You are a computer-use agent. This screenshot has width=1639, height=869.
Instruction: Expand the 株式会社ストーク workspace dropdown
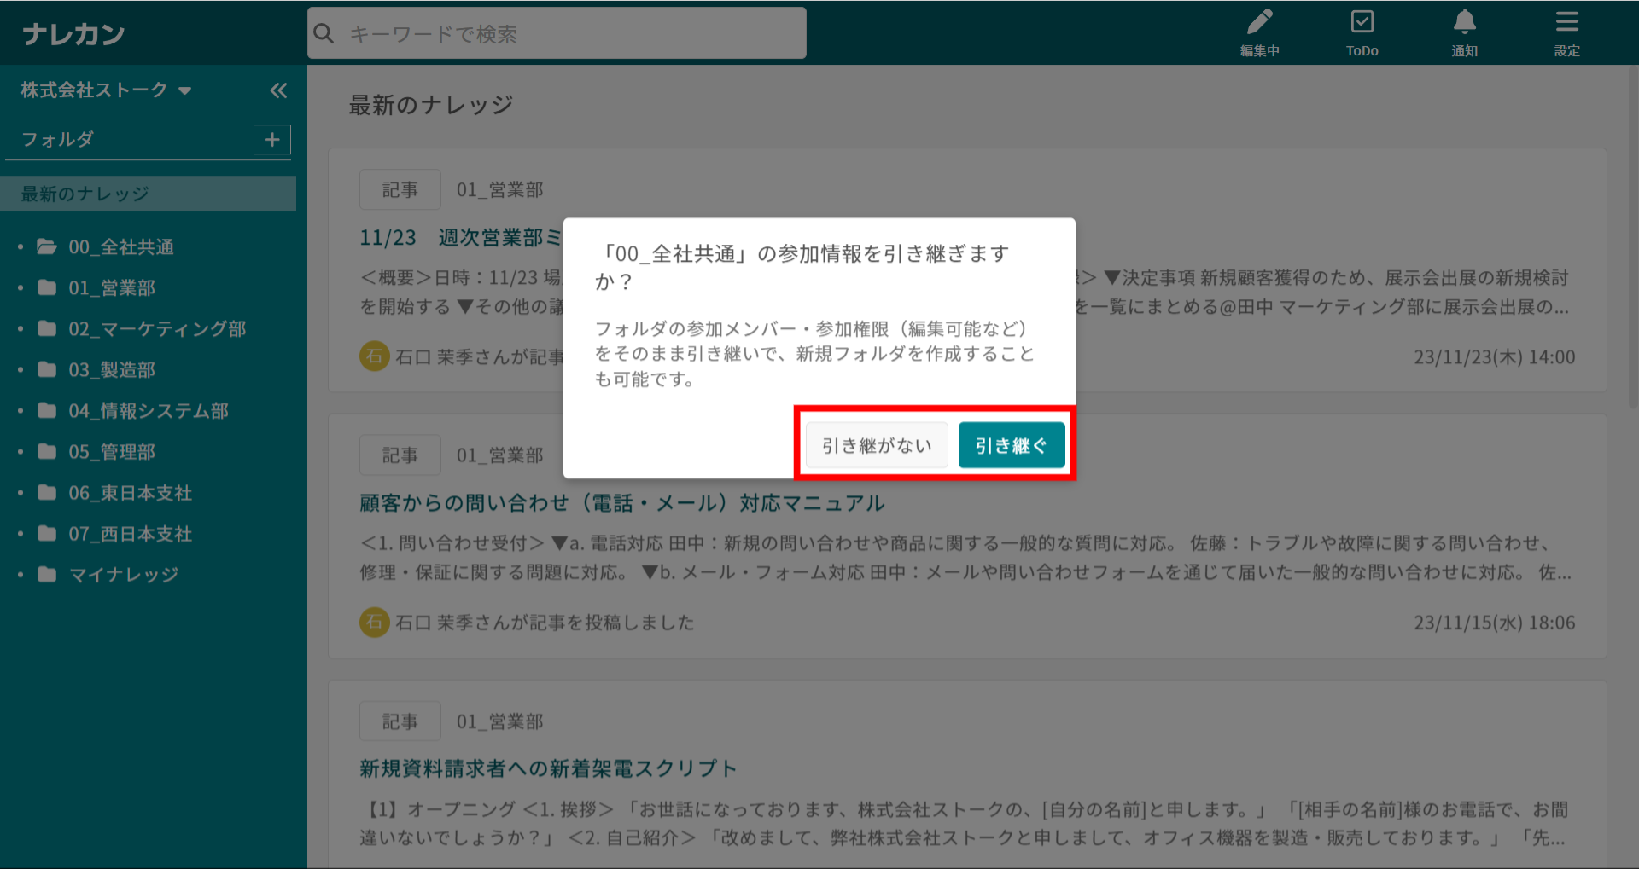[x=184, y=90]
